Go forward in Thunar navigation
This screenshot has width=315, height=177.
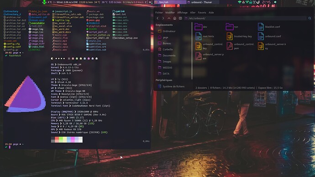163,18
